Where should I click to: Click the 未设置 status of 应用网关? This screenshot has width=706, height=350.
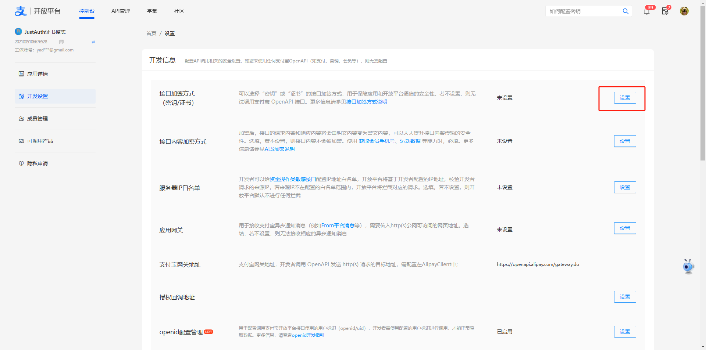tap(504, 230)
